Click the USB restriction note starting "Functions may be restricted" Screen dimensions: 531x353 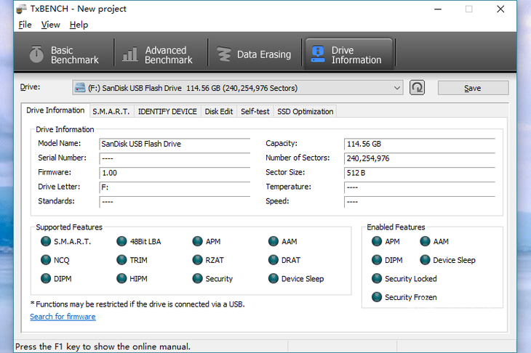137,304
